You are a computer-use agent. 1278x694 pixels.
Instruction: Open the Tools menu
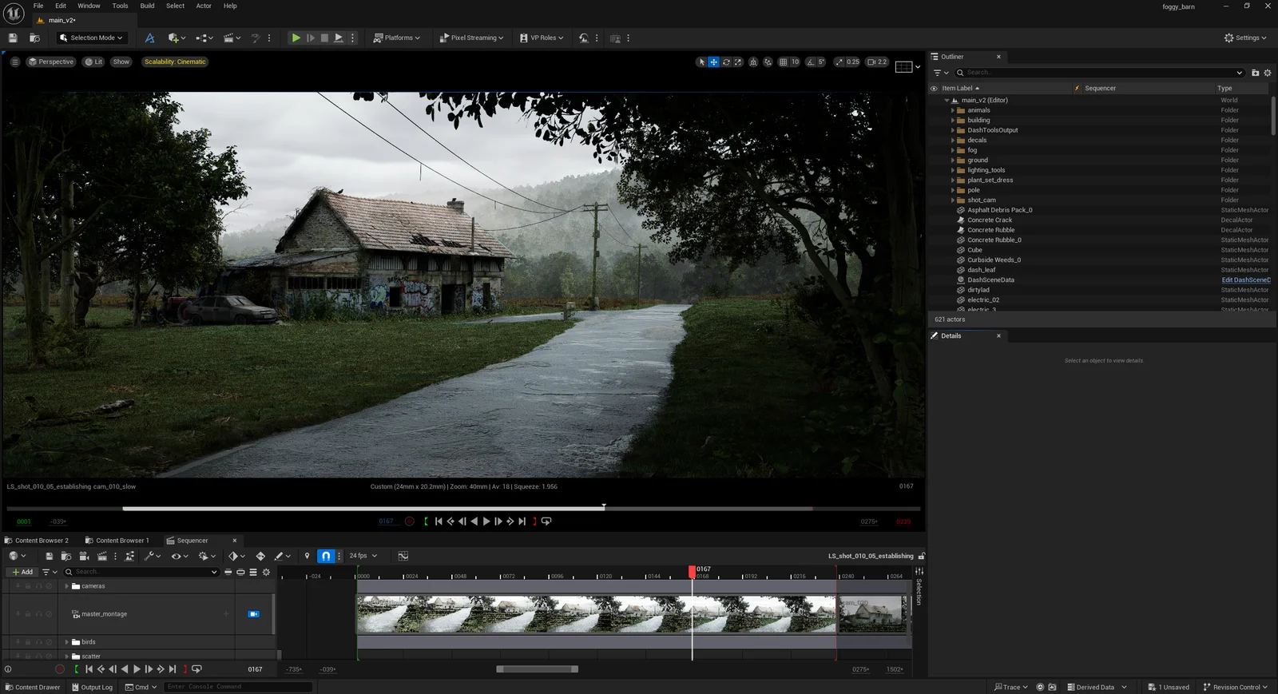120,6
